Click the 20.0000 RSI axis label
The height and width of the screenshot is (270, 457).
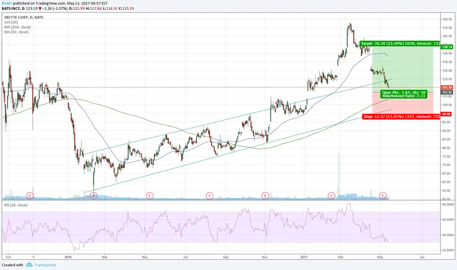(x=448, y=250)
